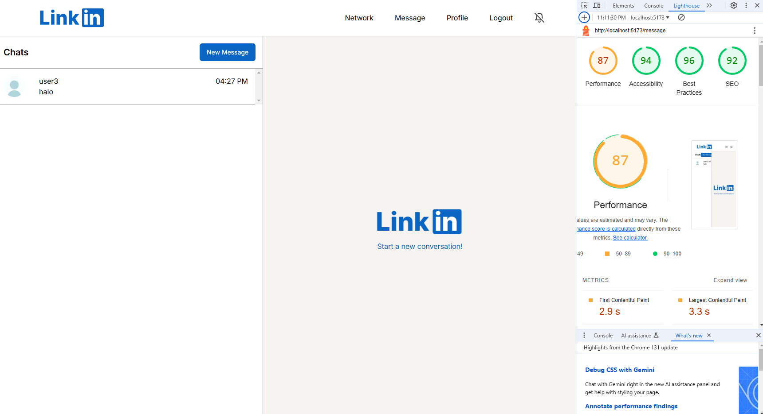This screenshot has height=414, width=763.
Task: Start a new Lighthouse report plus icon
Action: (584, 17)
